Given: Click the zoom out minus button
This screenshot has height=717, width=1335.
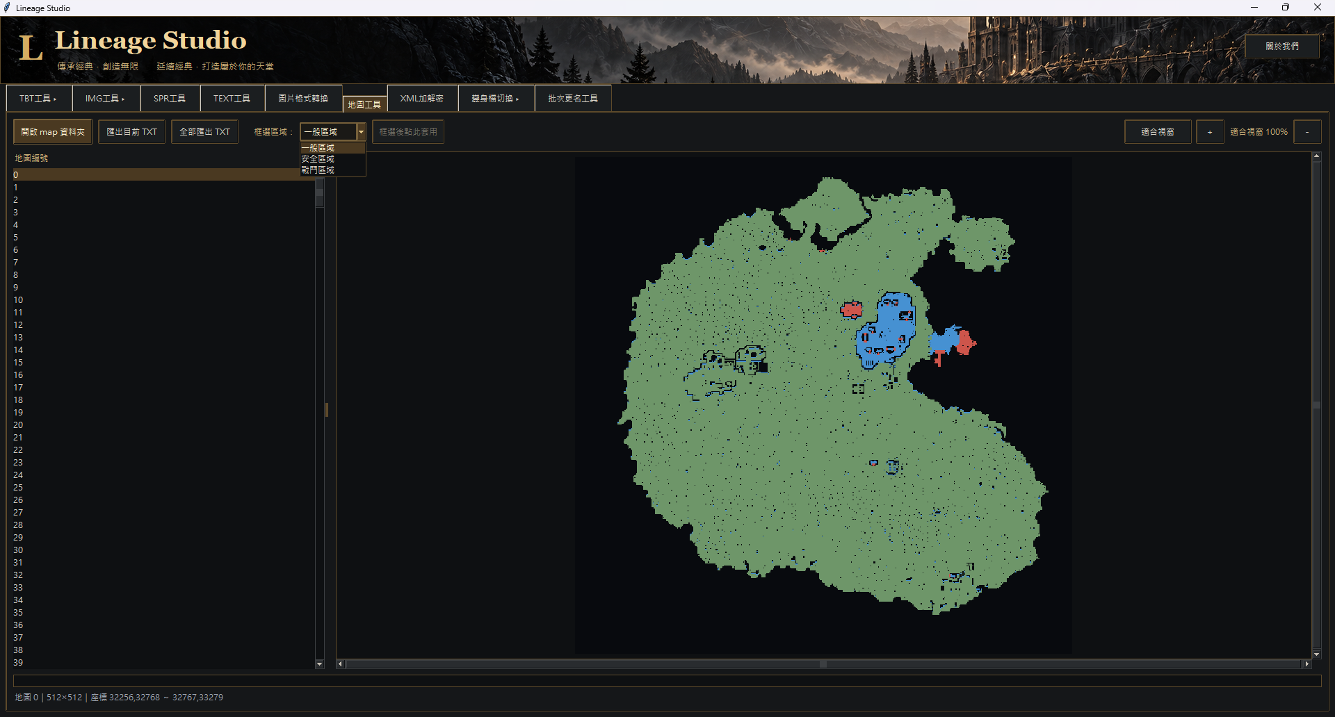Looking at the screenshot, I should [x=1307, y=132].
